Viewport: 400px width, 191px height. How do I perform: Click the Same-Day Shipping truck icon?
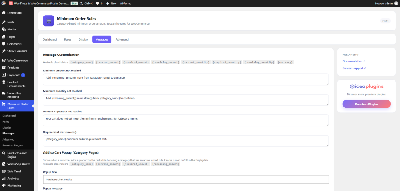click(4, 93)
